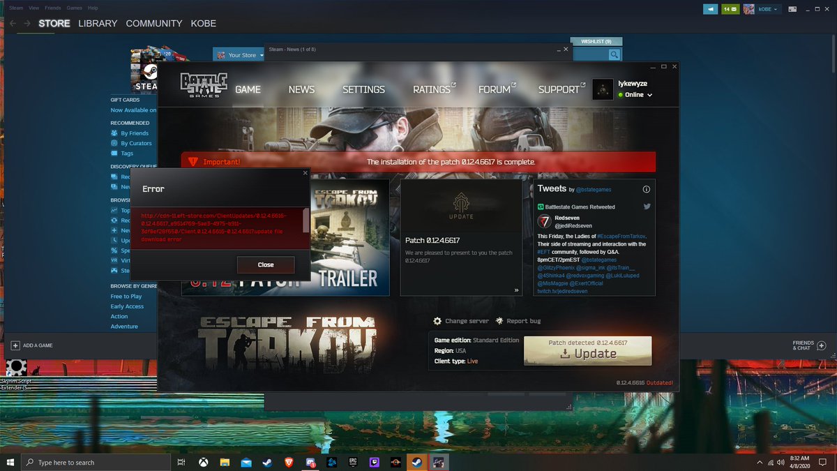Open Brave browser from taskbar
837x471 pixels.
point(289,462)
